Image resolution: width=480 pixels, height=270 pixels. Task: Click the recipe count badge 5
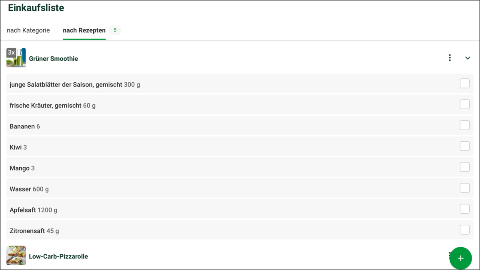coord(115,30)
